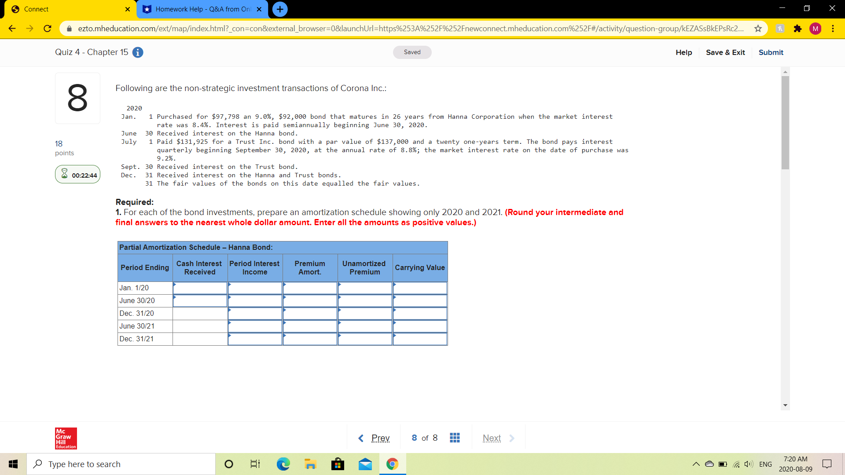Show hidden system tray icons chevron

(x=696, y=464)
